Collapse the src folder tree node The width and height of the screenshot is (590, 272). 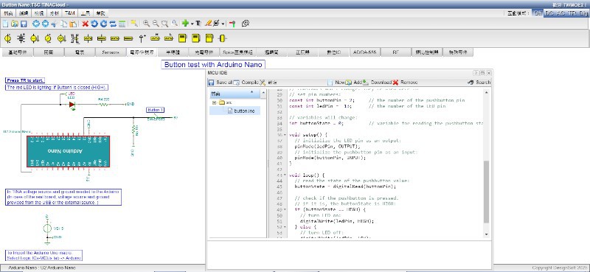click(x=214, y=102)
